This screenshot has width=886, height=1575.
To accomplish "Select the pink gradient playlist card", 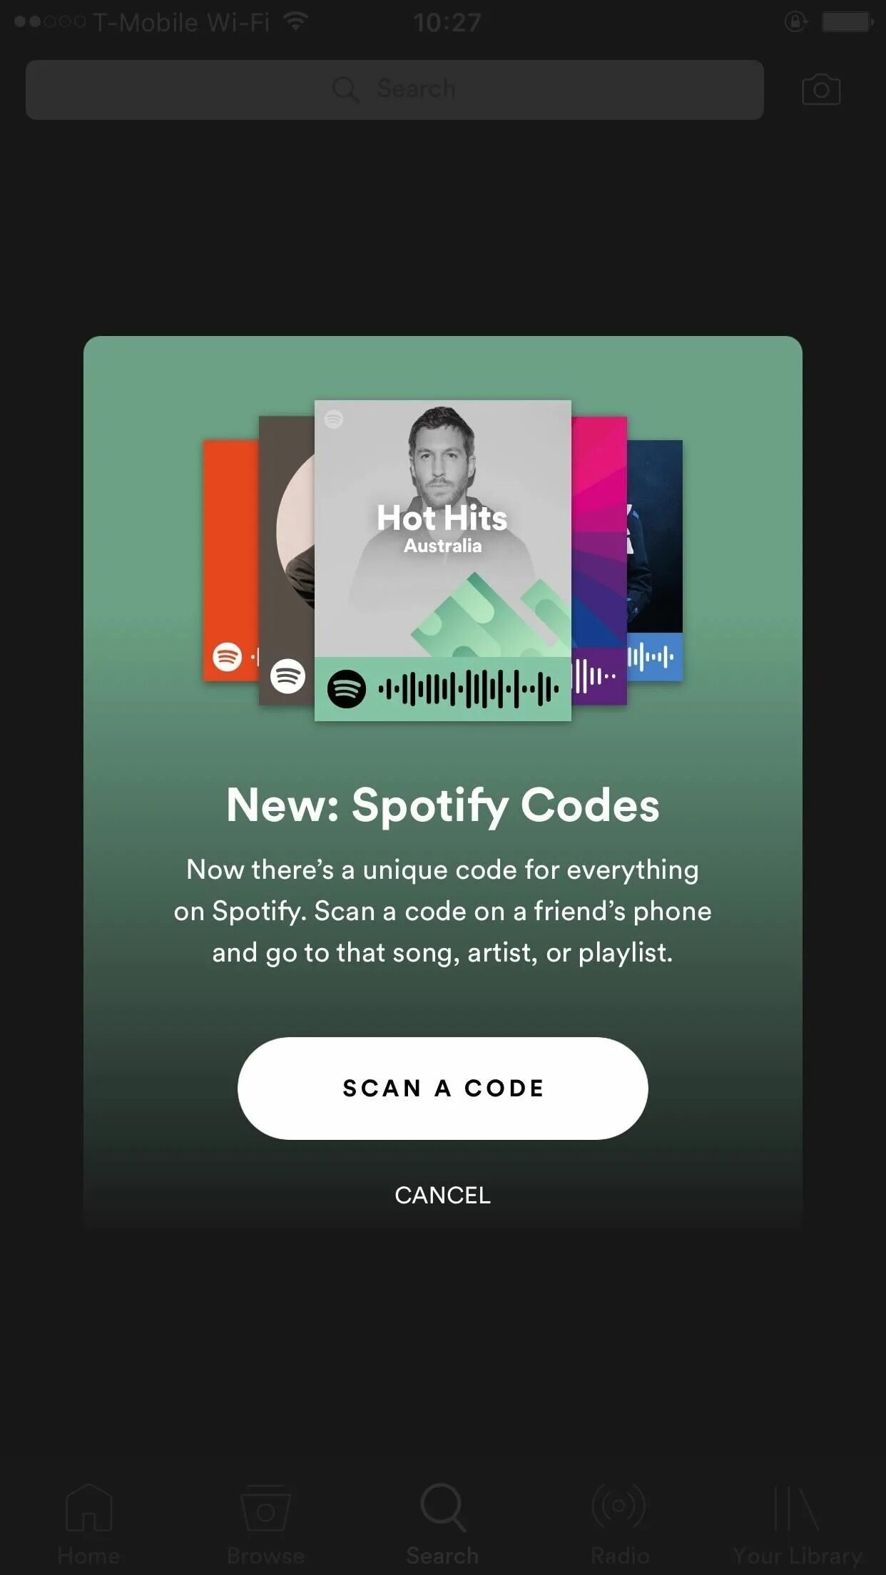I will coord(599,560).
